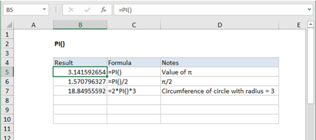Click the Circumference of circle note cell
Viewport: 316px width, 140px height.
coord(219,91)
